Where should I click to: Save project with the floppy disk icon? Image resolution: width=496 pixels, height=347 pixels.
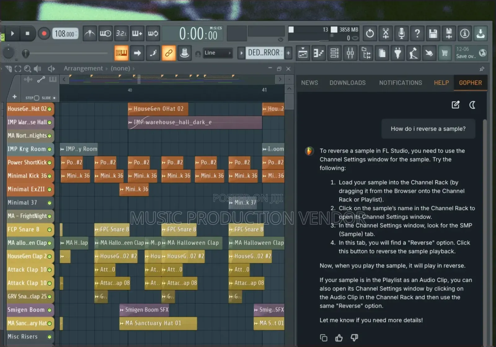click(433, 33)
